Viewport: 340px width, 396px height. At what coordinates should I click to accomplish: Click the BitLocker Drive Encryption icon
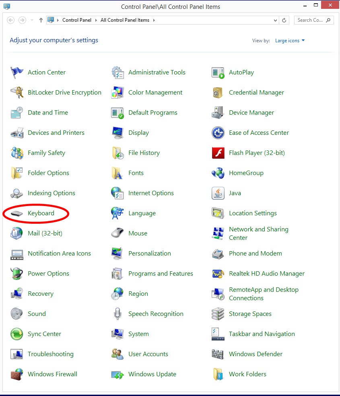click(16, 93)
